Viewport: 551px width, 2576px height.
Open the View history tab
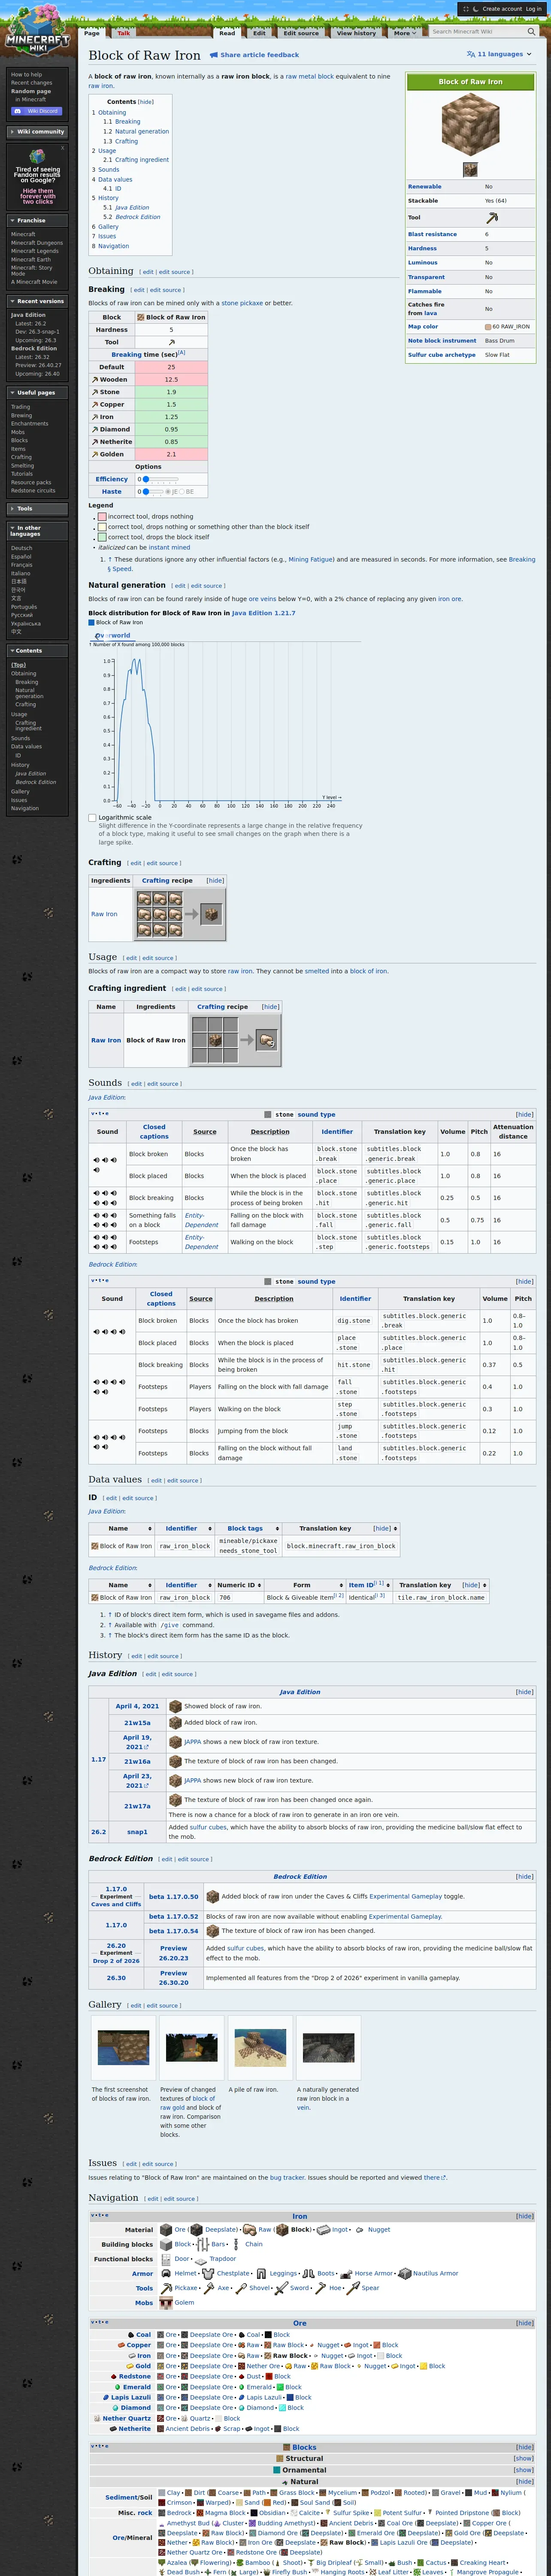click(x=356, y=33)
